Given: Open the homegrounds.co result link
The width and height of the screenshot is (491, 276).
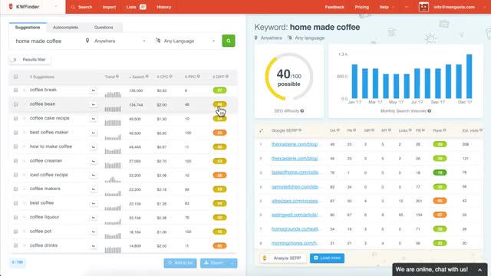Looking at the screenshot, I should coord(295,229).
